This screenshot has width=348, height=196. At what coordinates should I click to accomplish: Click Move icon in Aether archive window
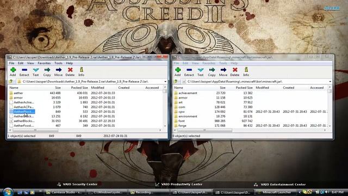pyautogui.click(x=58, y=72)
